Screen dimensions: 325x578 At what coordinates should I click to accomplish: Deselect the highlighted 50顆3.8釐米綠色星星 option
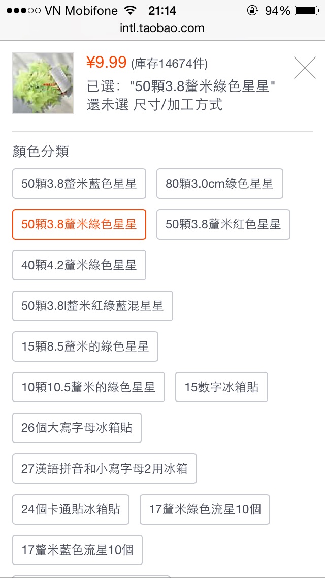[79, 224]
